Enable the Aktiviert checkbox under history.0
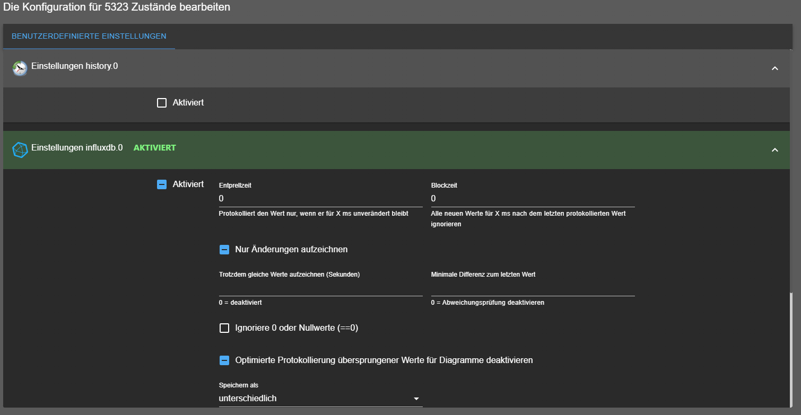Screen dimensions: 801x415 (x=162, y=103)
